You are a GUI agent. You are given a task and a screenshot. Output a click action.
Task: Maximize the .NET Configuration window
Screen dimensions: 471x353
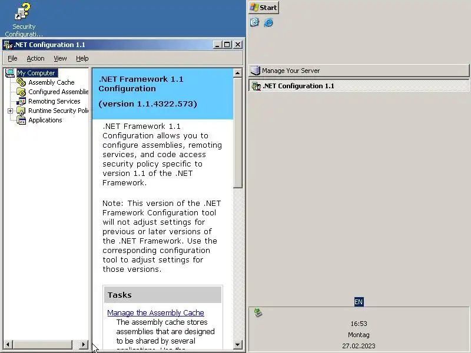pyautogui.click(x=227, y=45)
